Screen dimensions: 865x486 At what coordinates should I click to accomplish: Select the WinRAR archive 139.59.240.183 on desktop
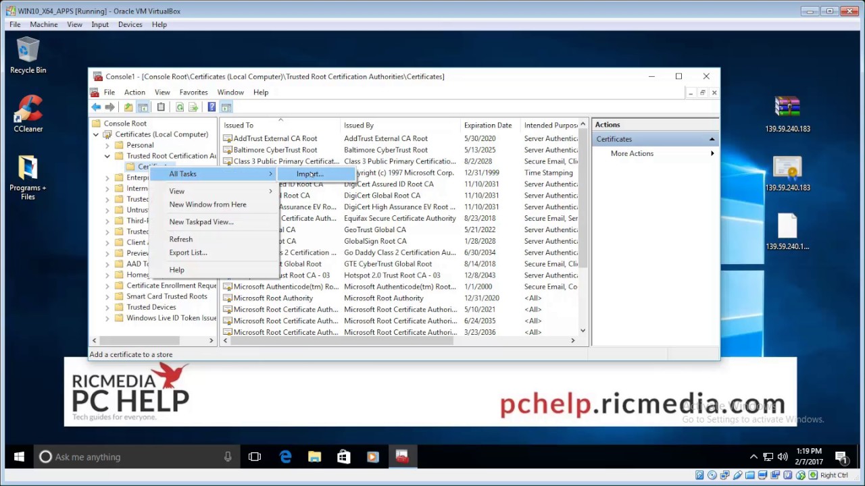point(787,113)
